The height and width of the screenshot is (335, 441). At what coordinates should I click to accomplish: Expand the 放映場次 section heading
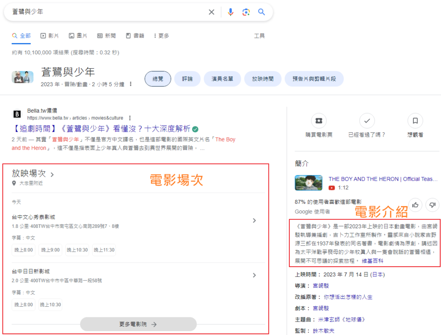click(33, 174)
